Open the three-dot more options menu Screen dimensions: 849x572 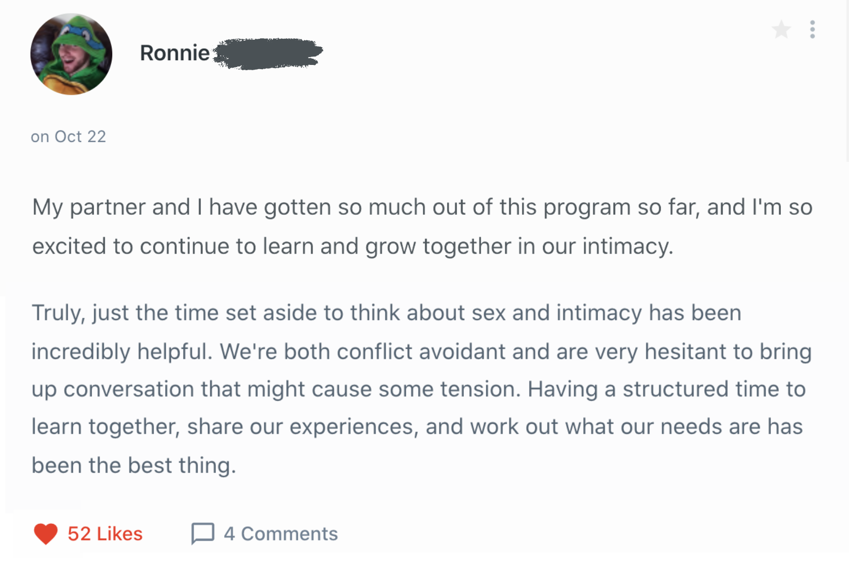812,30
